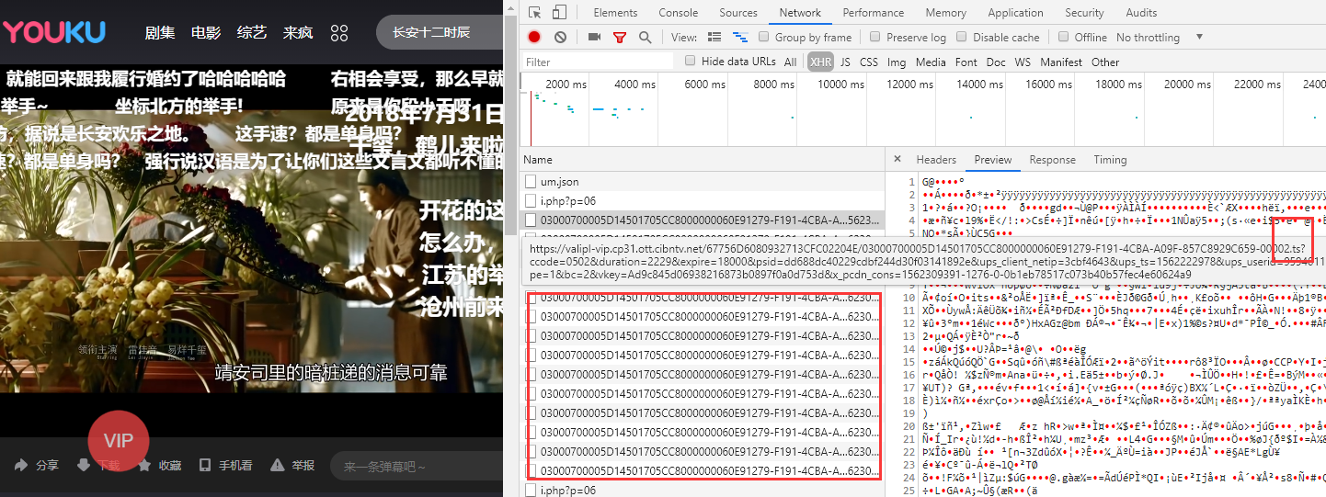Switch to large request rows view
The width and height of the screenshot is (1326, 497).
[x=714, y=37]
